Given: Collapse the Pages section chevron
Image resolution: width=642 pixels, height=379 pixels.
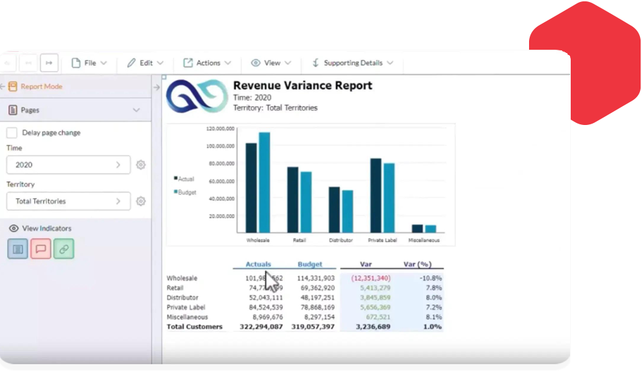Looking at the screenshot, I should point(136,110).
